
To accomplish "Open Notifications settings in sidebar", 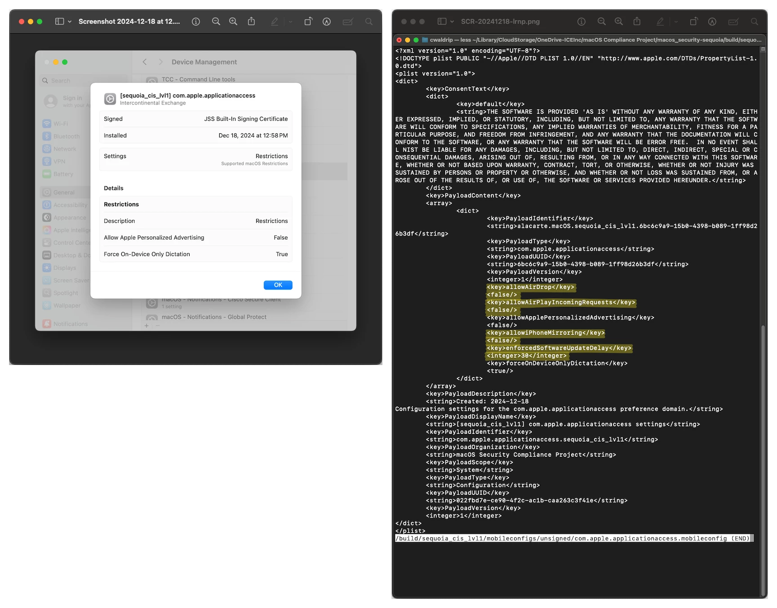I will [x=66, y=324].
